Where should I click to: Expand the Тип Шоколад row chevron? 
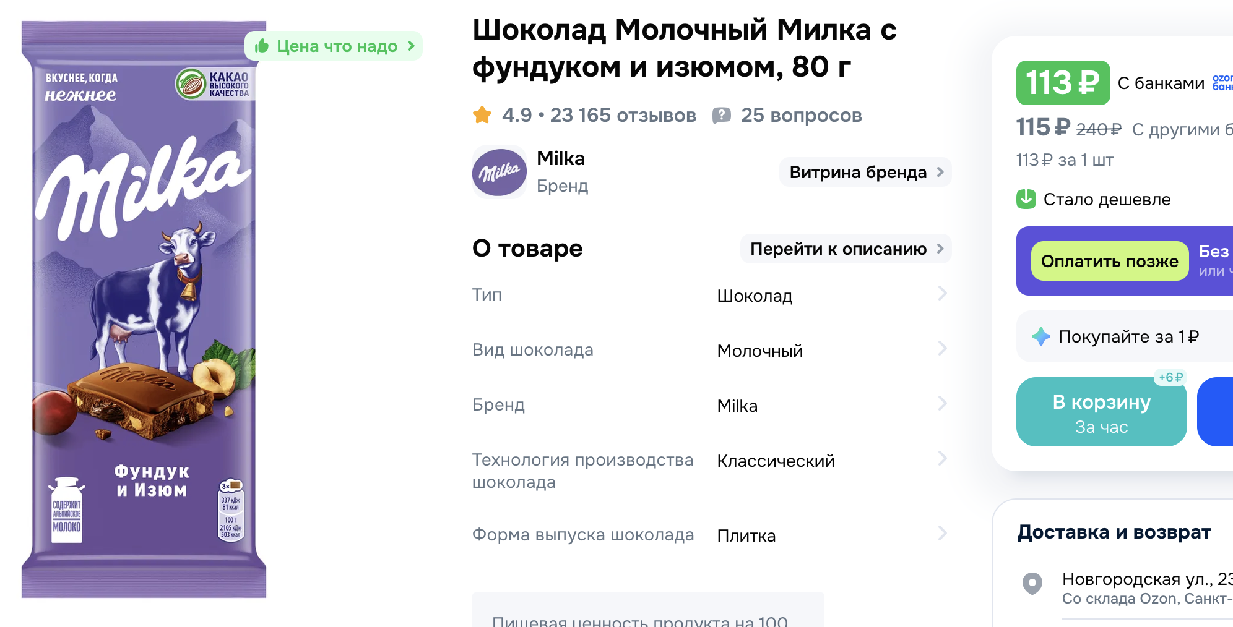[942, 294]
